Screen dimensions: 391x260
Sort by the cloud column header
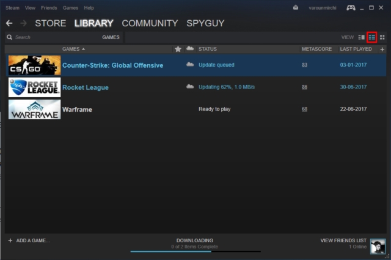click(x=190, y=48)
